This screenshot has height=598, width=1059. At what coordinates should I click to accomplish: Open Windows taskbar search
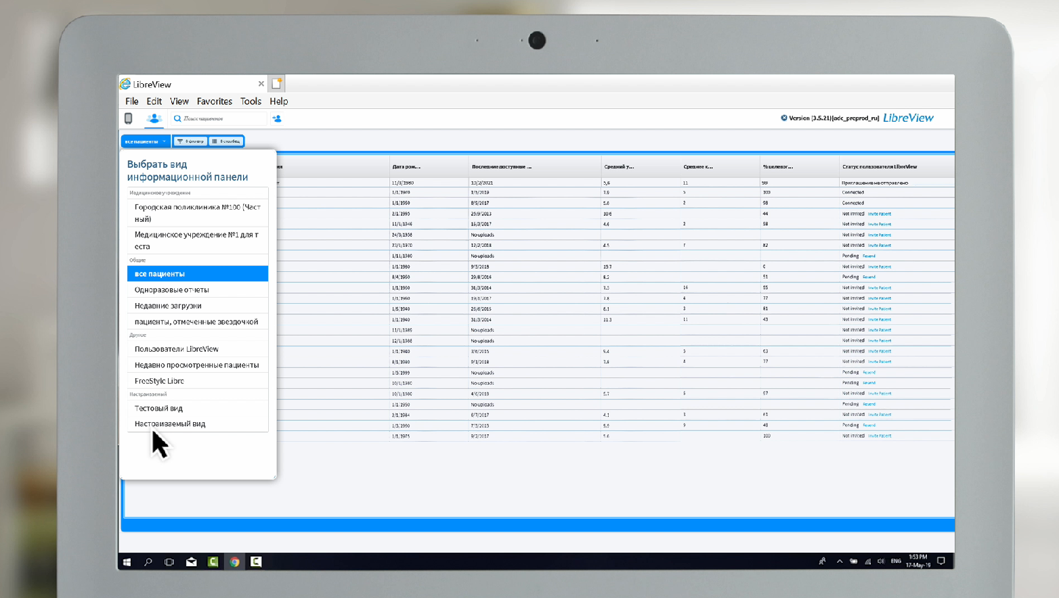[148, 561]
